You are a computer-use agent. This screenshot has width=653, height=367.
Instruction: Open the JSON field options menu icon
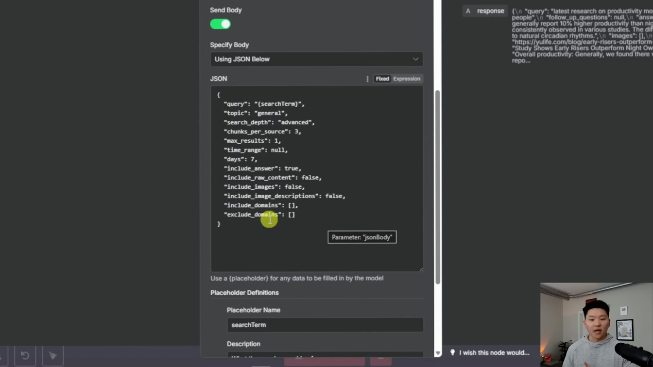[x=367, y=79]
